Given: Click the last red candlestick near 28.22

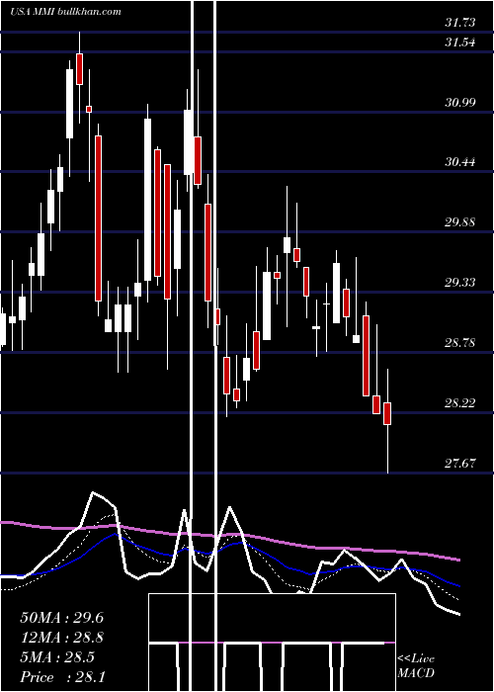Looking at the screenshot, I should tap(387, 413).
